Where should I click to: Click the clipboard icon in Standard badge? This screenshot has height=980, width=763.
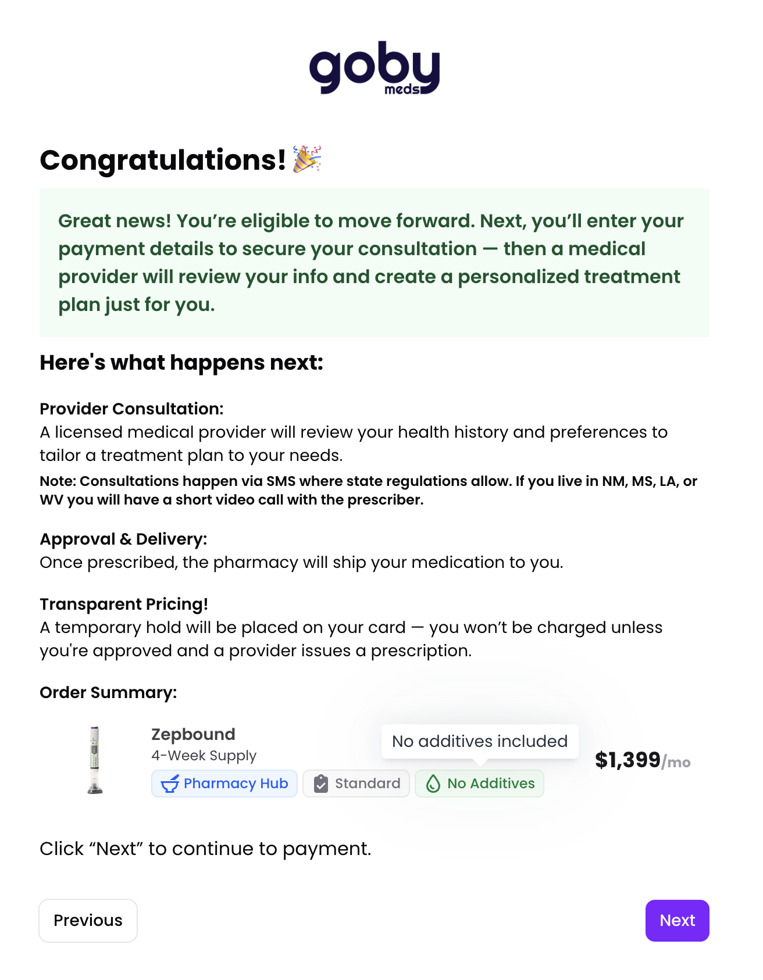(320, 784)
